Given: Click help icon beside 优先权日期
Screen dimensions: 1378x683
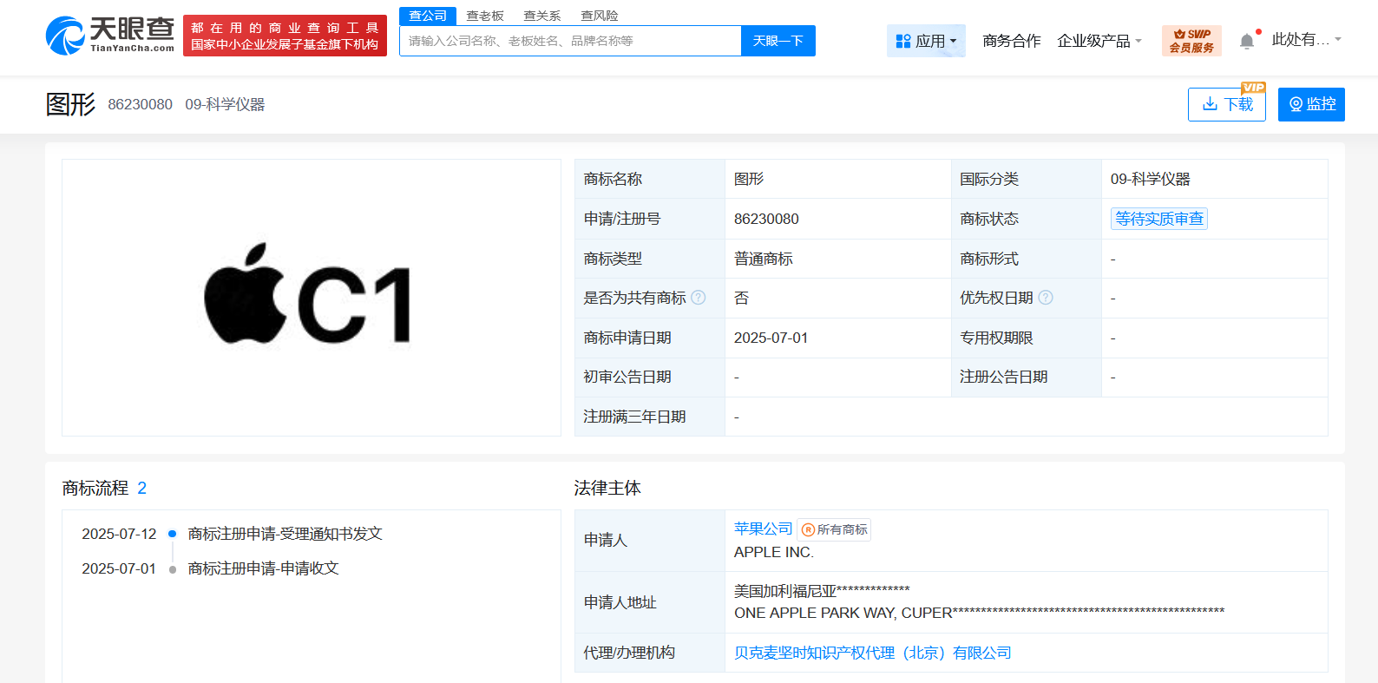Looking at the screenshot, I should pos(1046,298).
